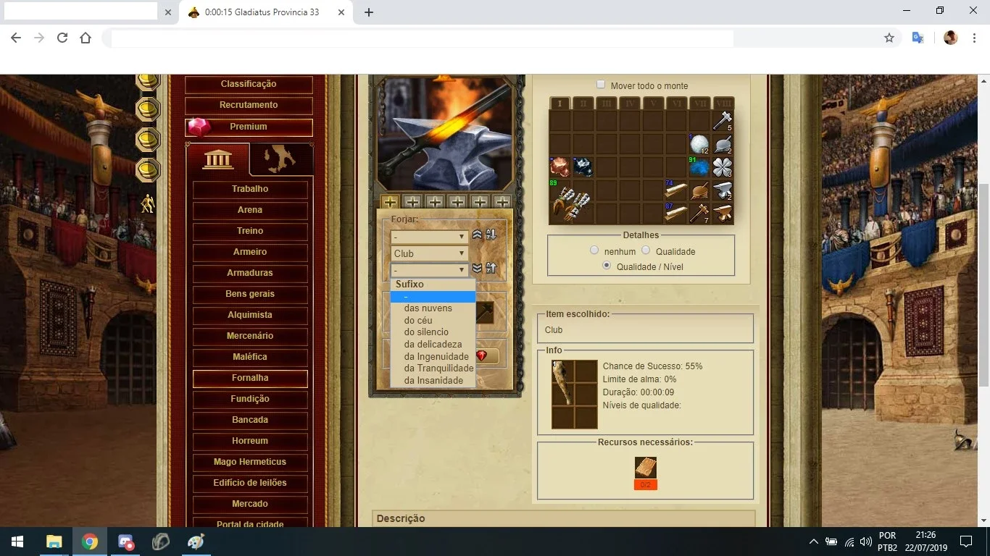990x556 pixels.
Task: Select the iron hammer item with count 5
Action: pyautogui.click(x=722, y=121)
